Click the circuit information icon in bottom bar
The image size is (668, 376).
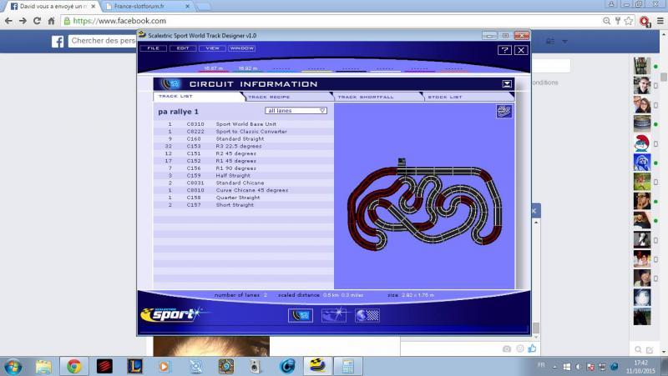(301, 315)
